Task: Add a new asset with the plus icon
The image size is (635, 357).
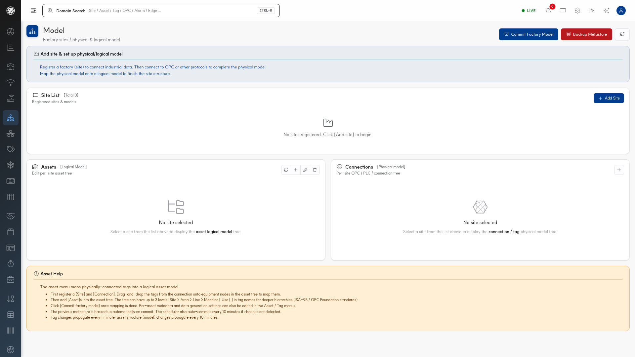Action: (296, 170)
